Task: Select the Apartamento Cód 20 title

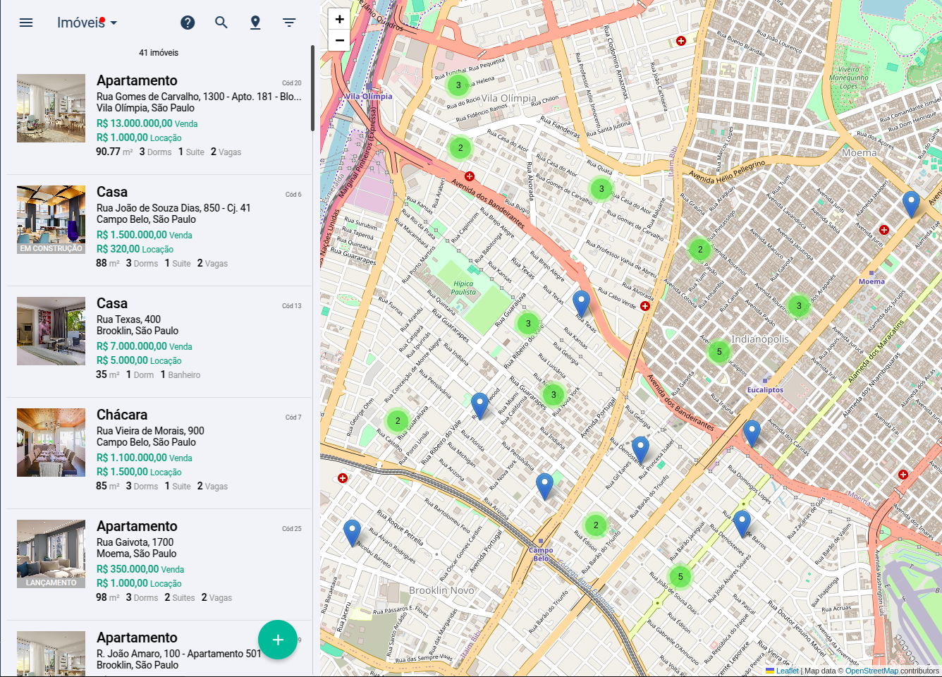Action: tap(137, 80)
